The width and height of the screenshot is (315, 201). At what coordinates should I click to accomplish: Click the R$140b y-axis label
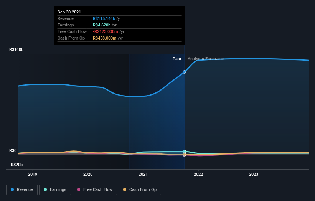(x=16, y=49)
